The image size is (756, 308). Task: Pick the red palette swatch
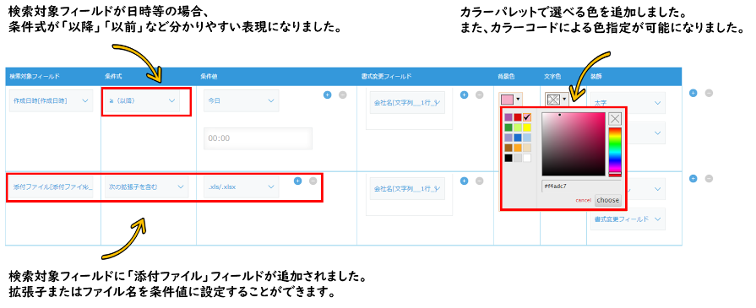(518, 117)
